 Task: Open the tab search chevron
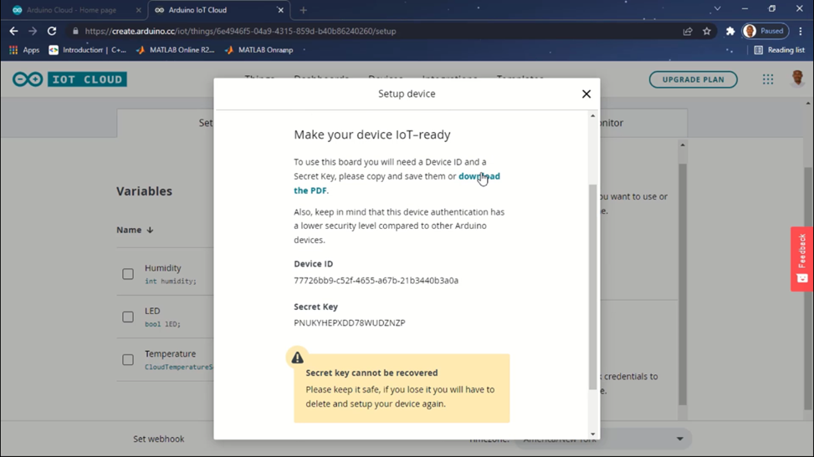click(x=717, y=9)
